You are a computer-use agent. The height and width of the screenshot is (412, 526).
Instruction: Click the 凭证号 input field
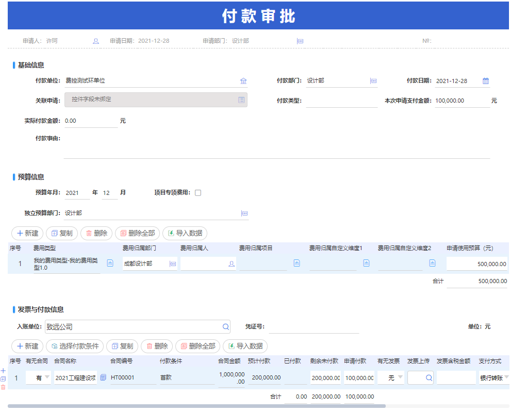pyautogui.click(x=314, y=327)
